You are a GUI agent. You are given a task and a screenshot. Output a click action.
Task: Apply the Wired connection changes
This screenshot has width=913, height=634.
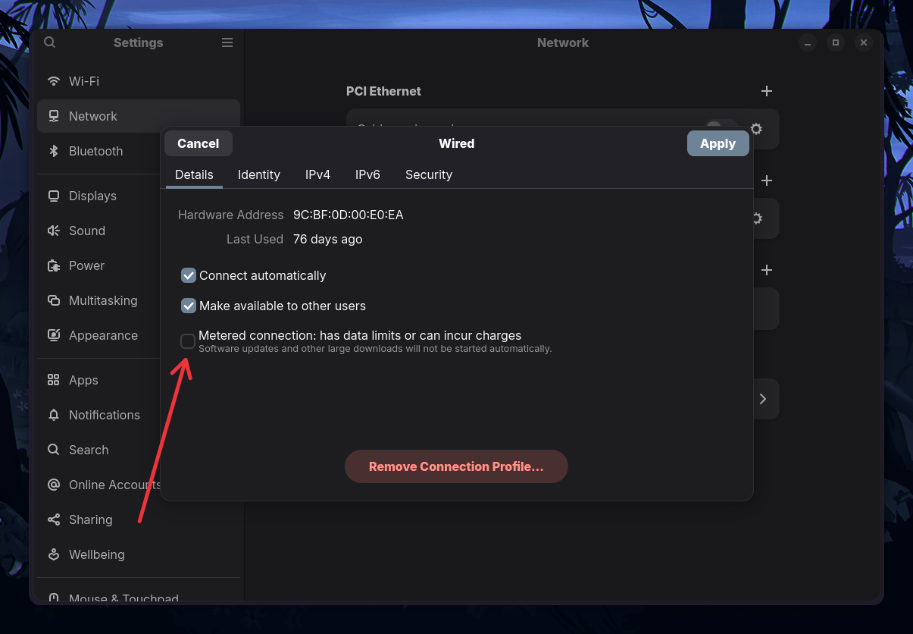point(718,143)
